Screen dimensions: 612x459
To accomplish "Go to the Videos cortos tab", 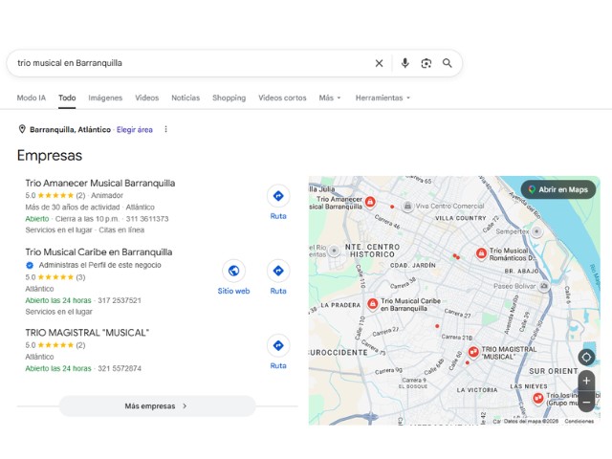I will coord(282,98).
